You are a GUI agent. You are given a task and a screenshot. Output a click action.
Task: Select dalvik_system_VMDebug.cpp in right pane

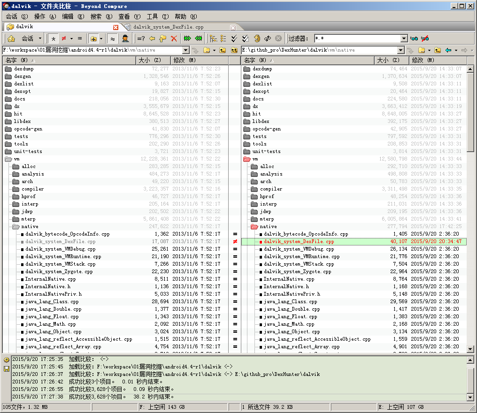[299, 249]
